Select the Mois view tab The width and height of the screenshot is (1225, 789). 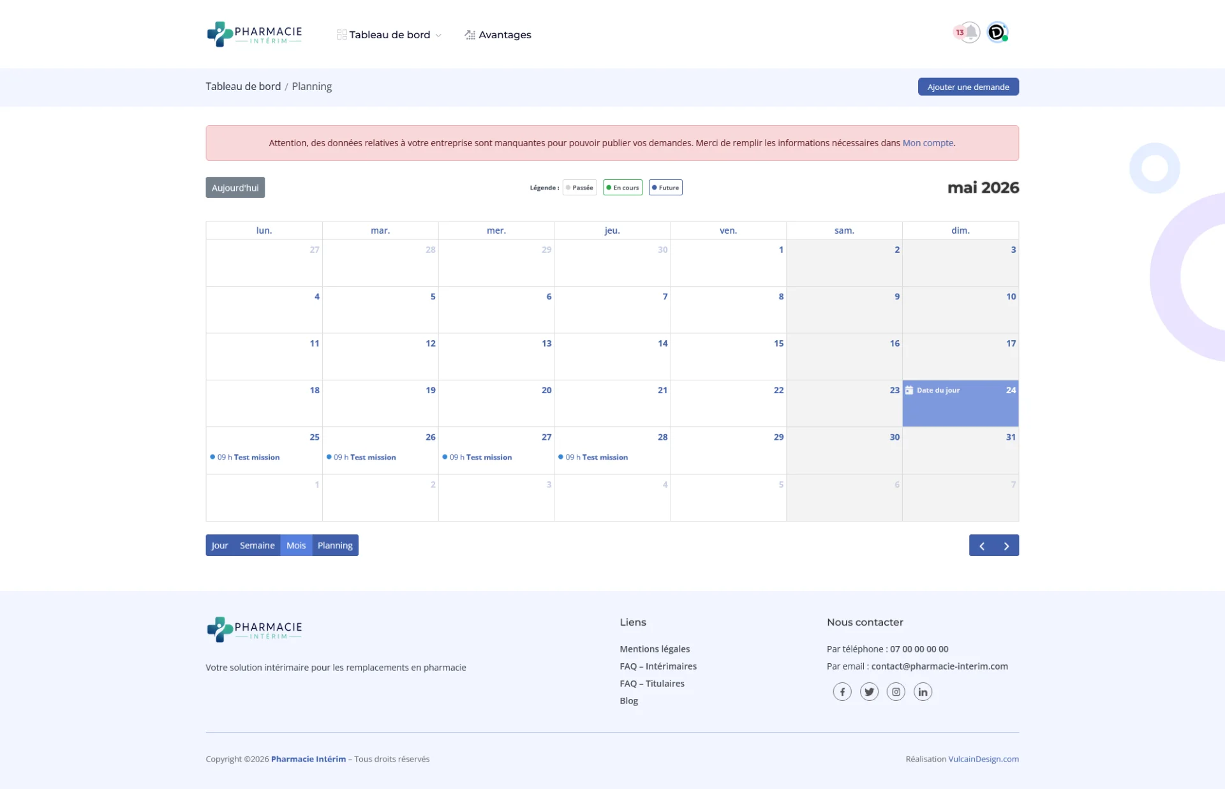[x=296, y=545]
